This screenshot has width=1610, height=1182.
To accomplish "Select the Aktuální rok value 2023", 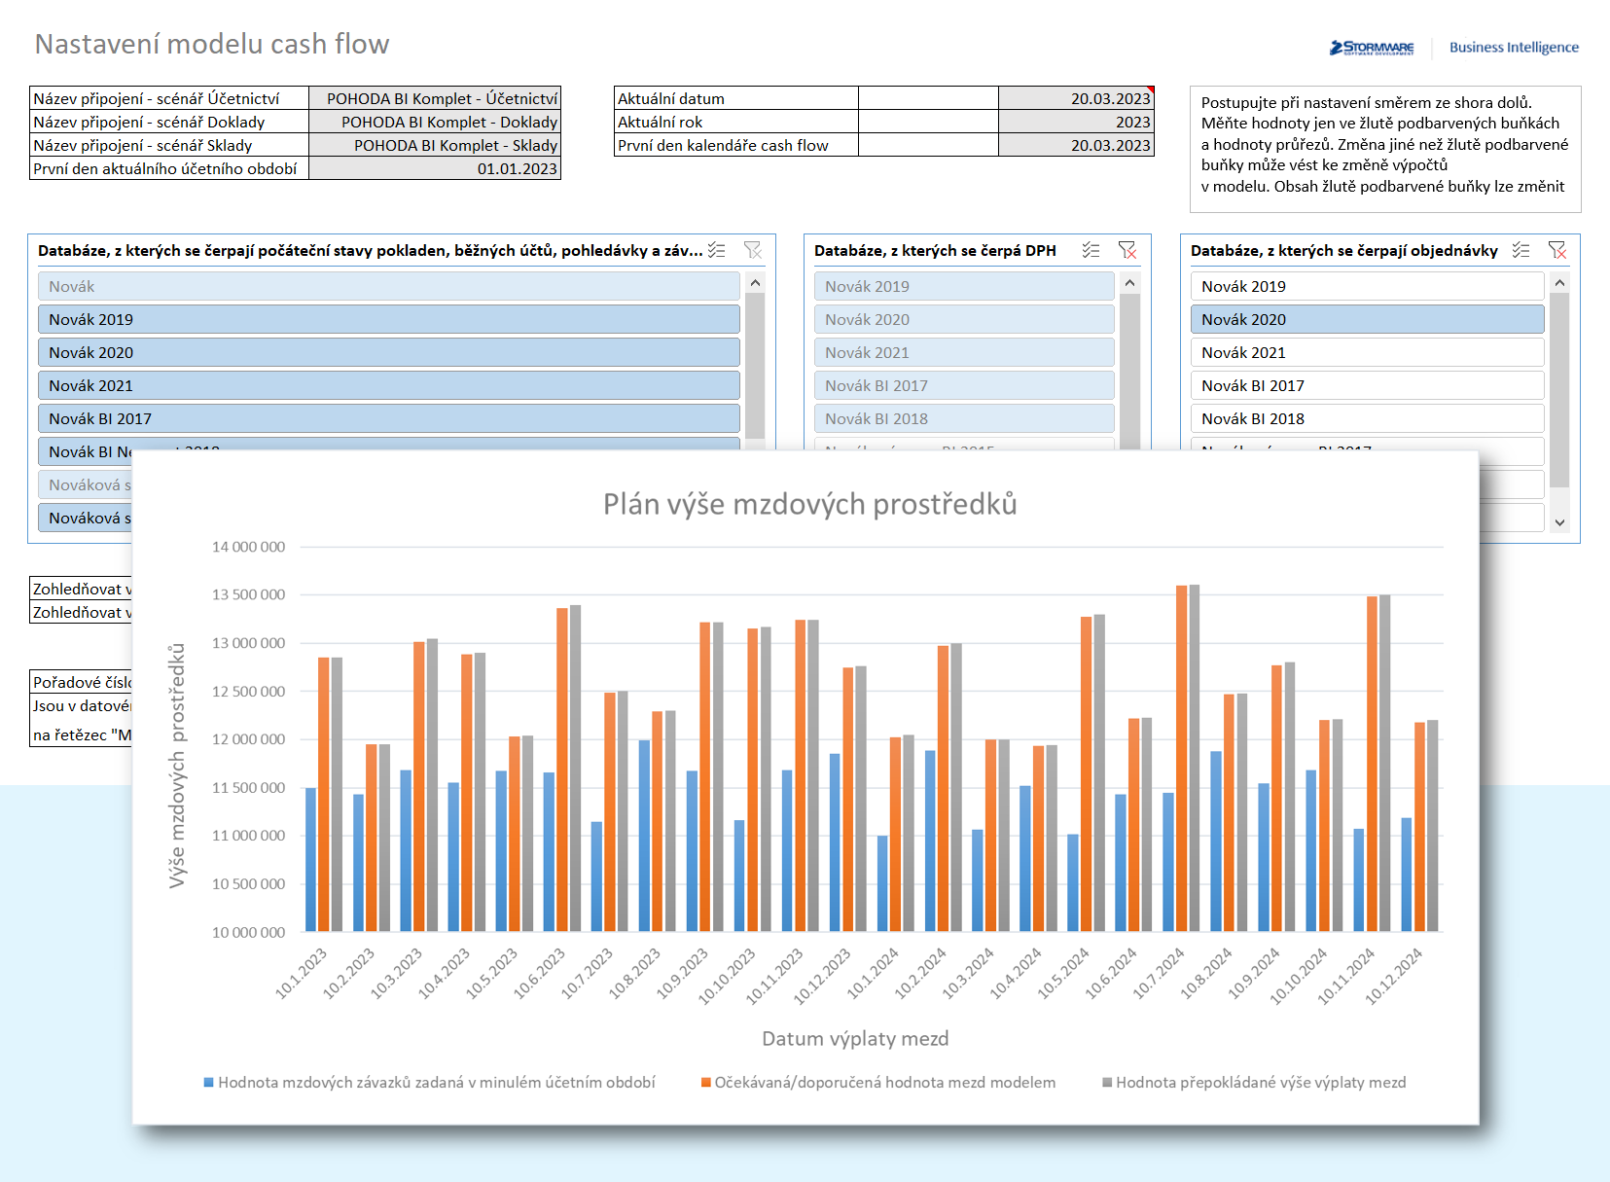I will (1076, 122).
